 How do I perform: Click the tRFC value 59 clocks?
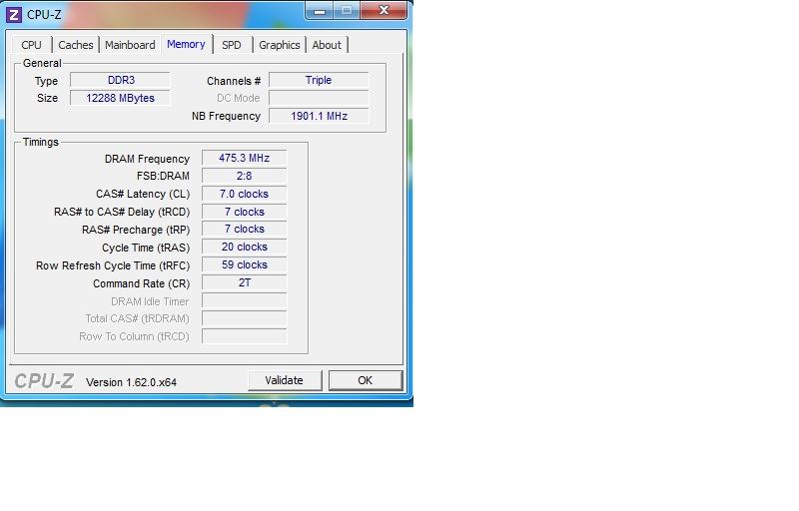tap(244, 264)
